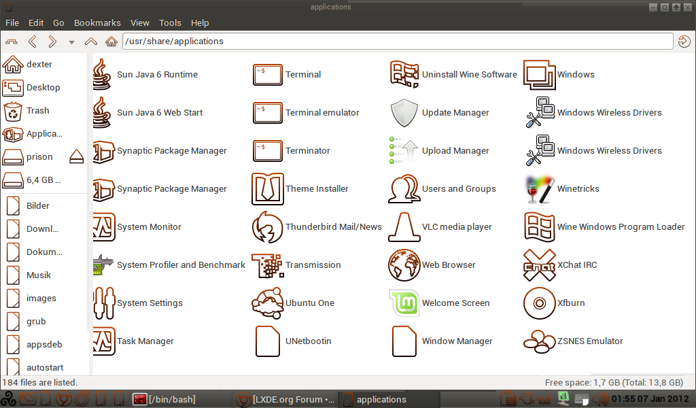Select the Window Manager file icon
The height and width of the screenshot is (408, 696).
[404, 341]
